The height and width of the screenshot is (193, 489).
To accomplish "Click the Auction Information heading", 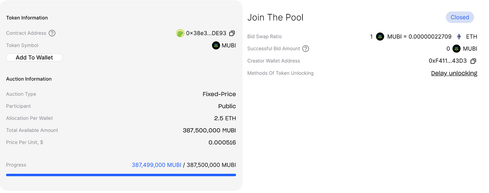I will pos(29,79).
